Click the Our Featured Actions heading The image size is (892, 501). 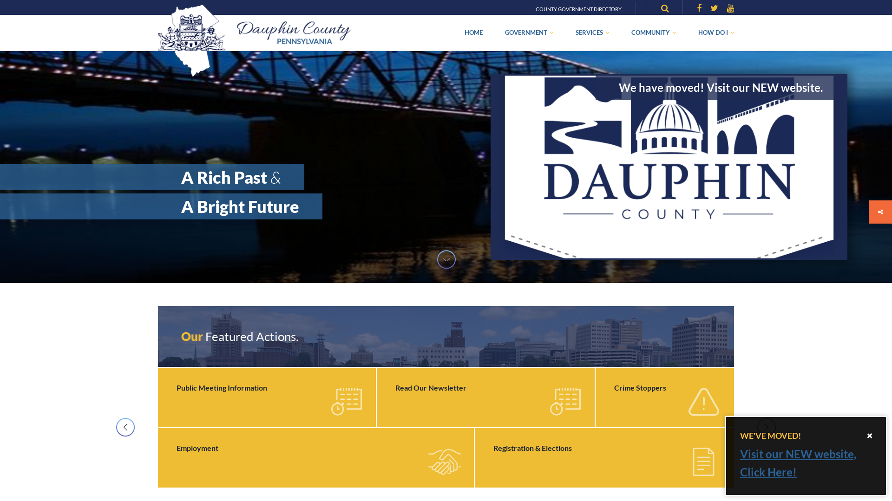240,336
